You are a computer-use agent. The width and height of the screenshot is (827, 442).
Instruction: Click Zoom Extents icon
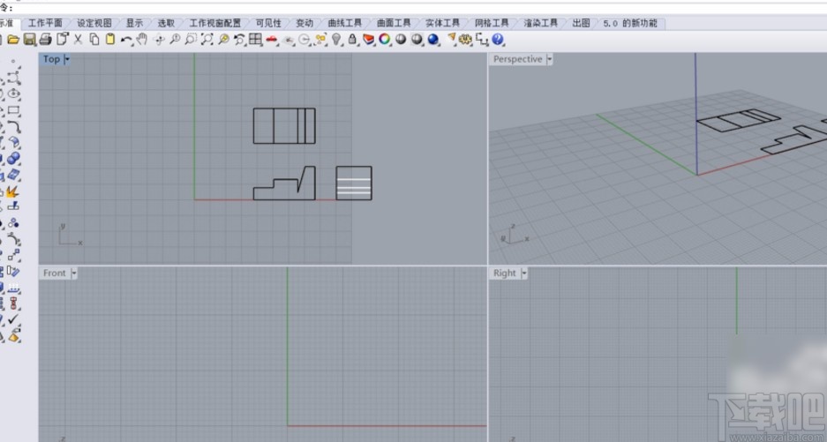pyautogui.click(x=207, y=40)
